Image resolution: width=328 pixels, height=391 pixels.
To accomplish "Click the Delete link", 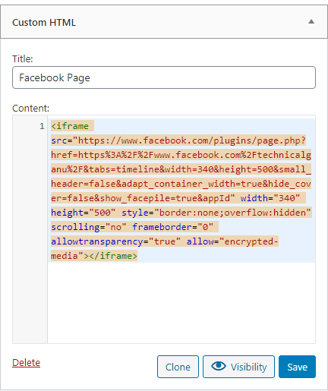I will point(26,363).
